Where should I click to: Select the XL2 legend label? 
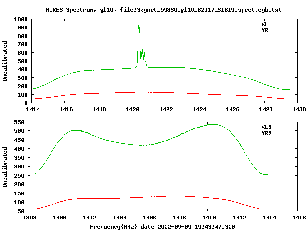266,127
